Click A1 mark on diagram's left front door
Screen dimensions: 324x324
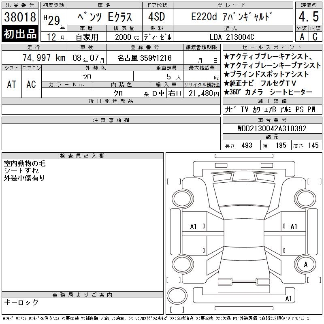click(x=194, y=227)
